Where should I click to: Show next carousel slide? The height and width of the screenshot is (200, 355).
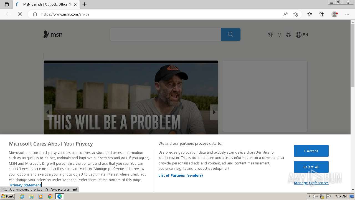coord(214,112)
